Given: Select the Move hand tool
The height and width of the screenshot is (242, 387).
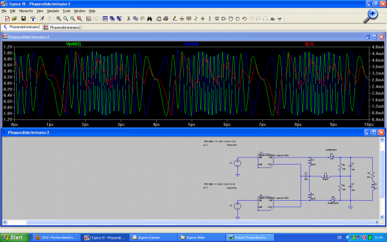Looking at the screenshot, I should coord(230,19).
